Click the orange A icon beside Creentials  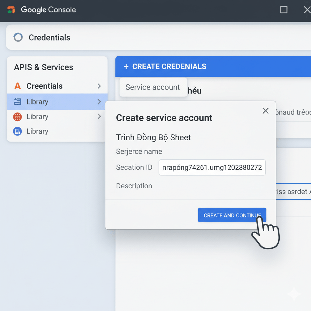17,86
